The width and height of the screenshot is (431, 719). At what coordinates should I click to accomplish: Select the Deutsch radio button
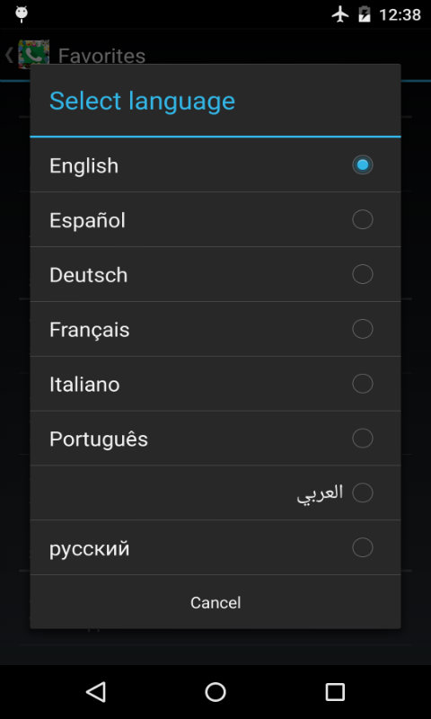(362, 274)
